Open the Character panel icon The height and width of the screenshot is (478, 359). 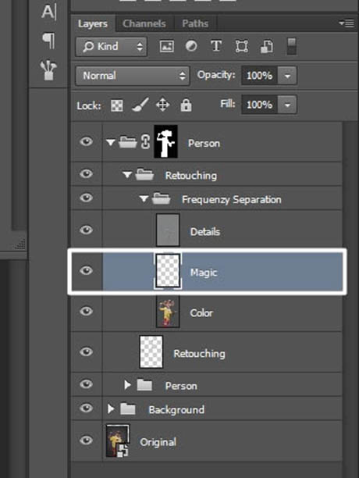[x=48, y=12]
